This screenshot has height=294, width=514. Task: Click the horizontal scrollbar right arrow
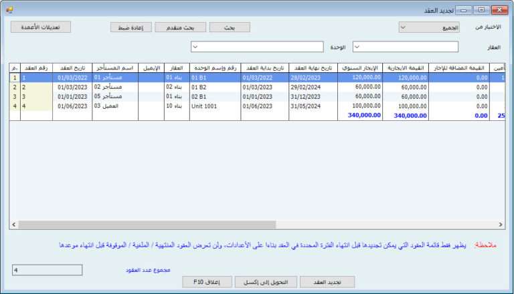pyautogui.click(x=502, y=225)
